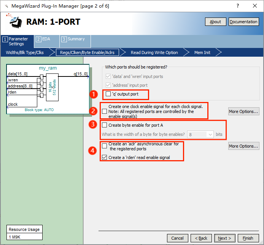The height and width of the screenshot is (245, 264).
Task: Enable 'aclr' asynchronous clear checkbox
Action: [x=104, y=146]
